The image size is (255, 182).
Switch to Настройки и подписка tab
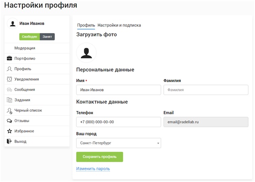pyautogui.click(x=119, y=25)
